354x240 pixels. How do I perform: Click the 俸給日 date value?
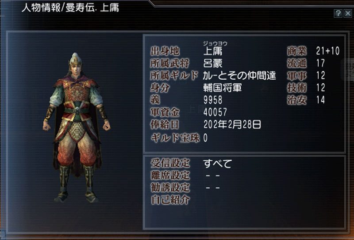pos(232,124)
